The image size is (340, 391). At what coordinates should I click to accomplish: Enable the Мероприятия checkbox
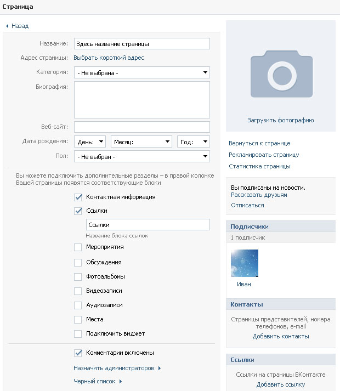click(78, 247)
